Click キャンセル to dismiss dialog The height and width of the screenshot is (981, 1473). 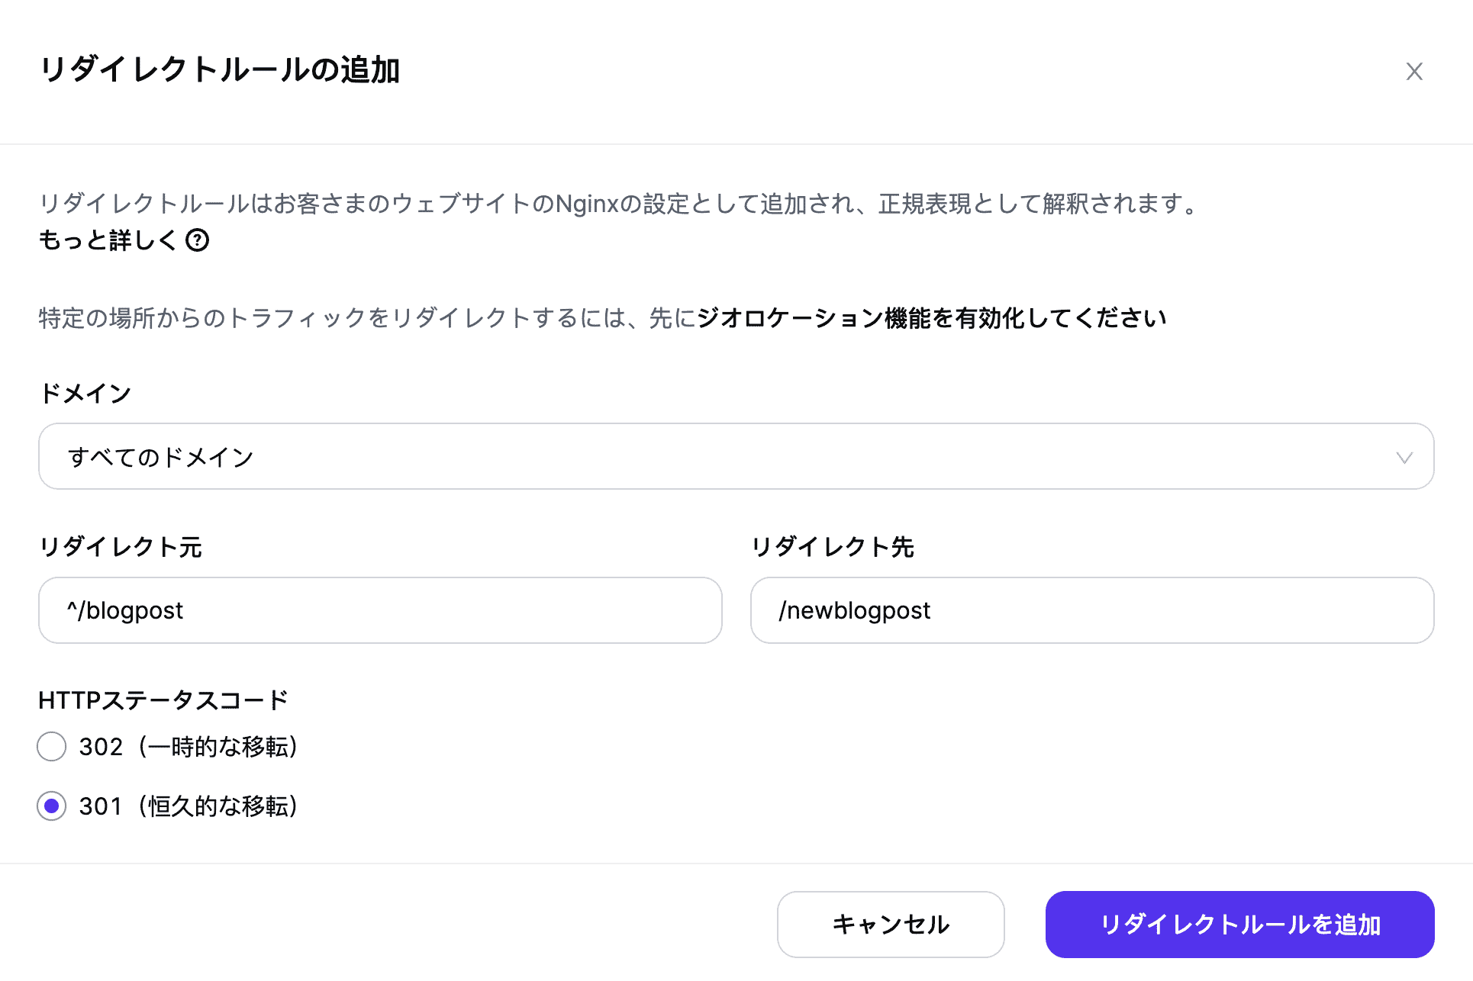[891, 924]
